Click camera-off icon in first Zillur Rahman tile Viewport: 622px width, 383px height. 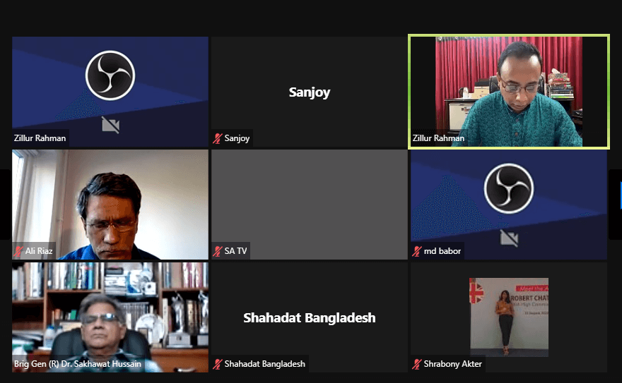tap(110, 125)
